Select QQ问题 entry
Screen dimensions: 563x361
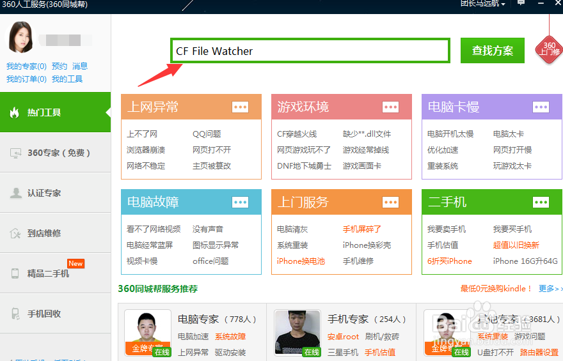pyautogui.click(x=207, y=134)
